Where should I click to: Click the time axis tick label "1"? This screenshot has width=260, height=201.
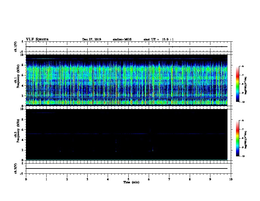pyautogui.click(x=46, y=179)
